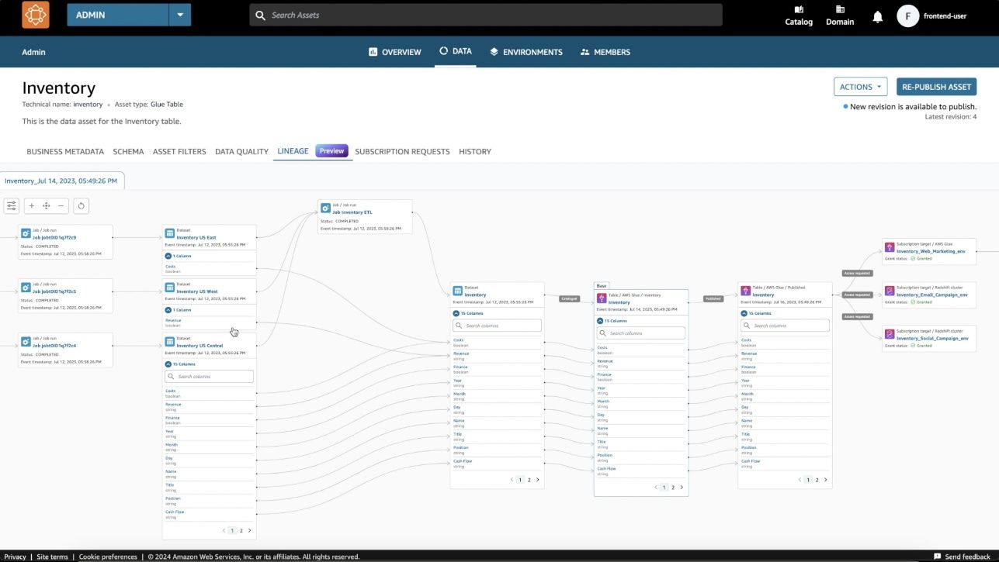
Task: Focus the Search Assets field
Action: [x=486, y=15]
